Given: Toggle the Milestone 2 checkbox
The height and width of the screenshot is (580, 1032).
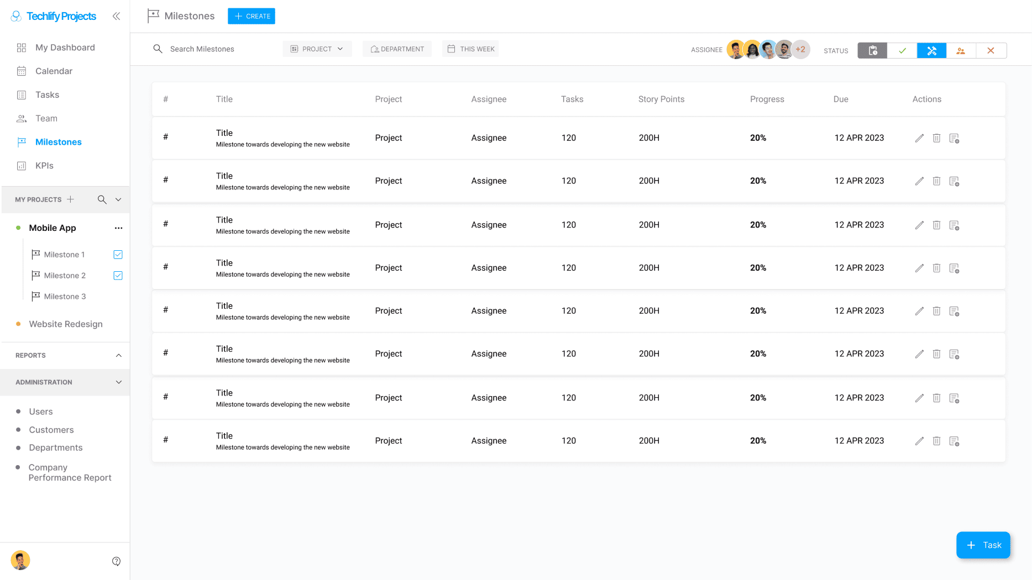Looking at the screenshot, I should pyautogui.click(x=118, y=276).
